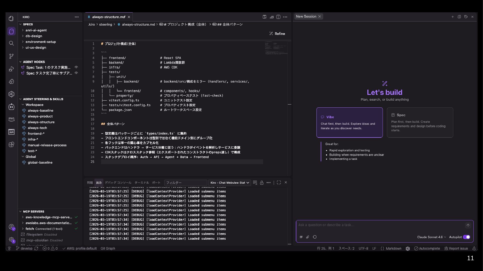Open Source Control in activity bar
The width and height of the screenshot is (483, 271).
11,56
